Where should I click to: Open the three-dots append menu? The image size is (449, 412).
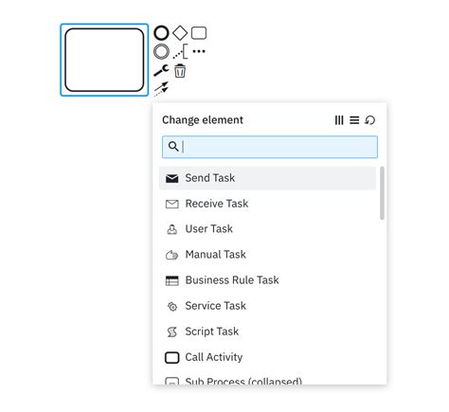click(x=199, y=51)
